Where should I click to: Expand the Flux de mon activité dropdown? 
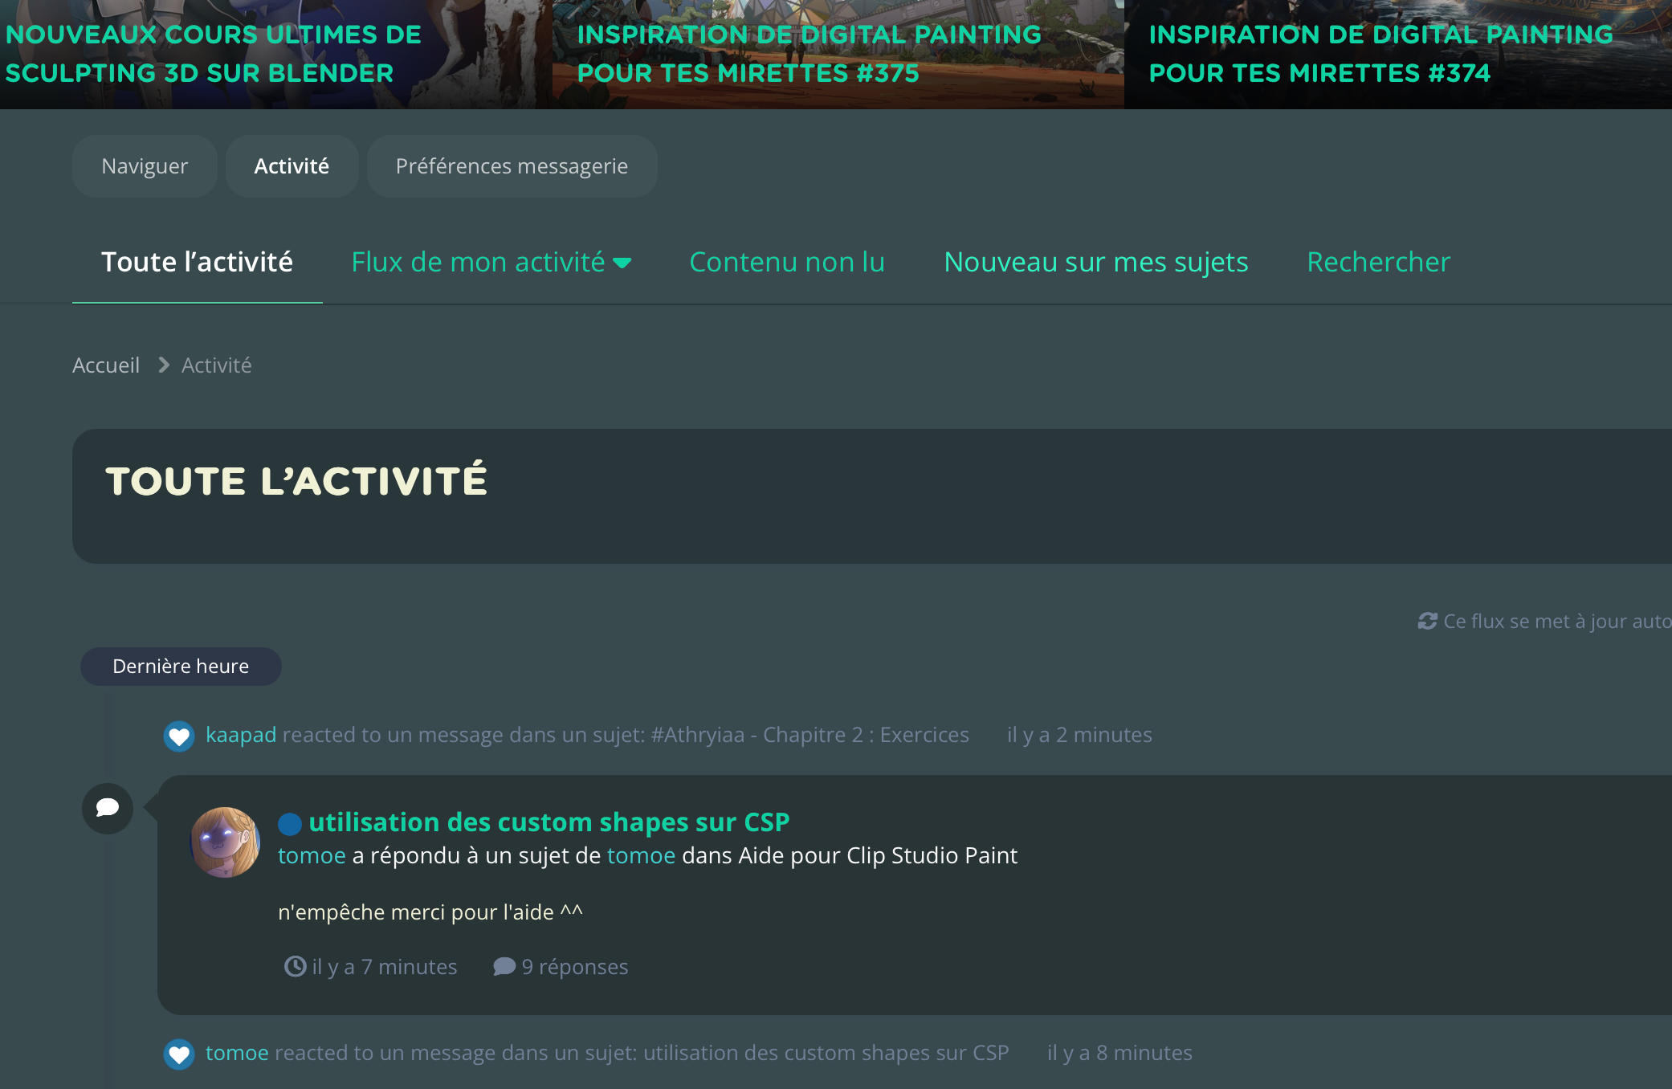pyautogui.click(x=491, y=262)
